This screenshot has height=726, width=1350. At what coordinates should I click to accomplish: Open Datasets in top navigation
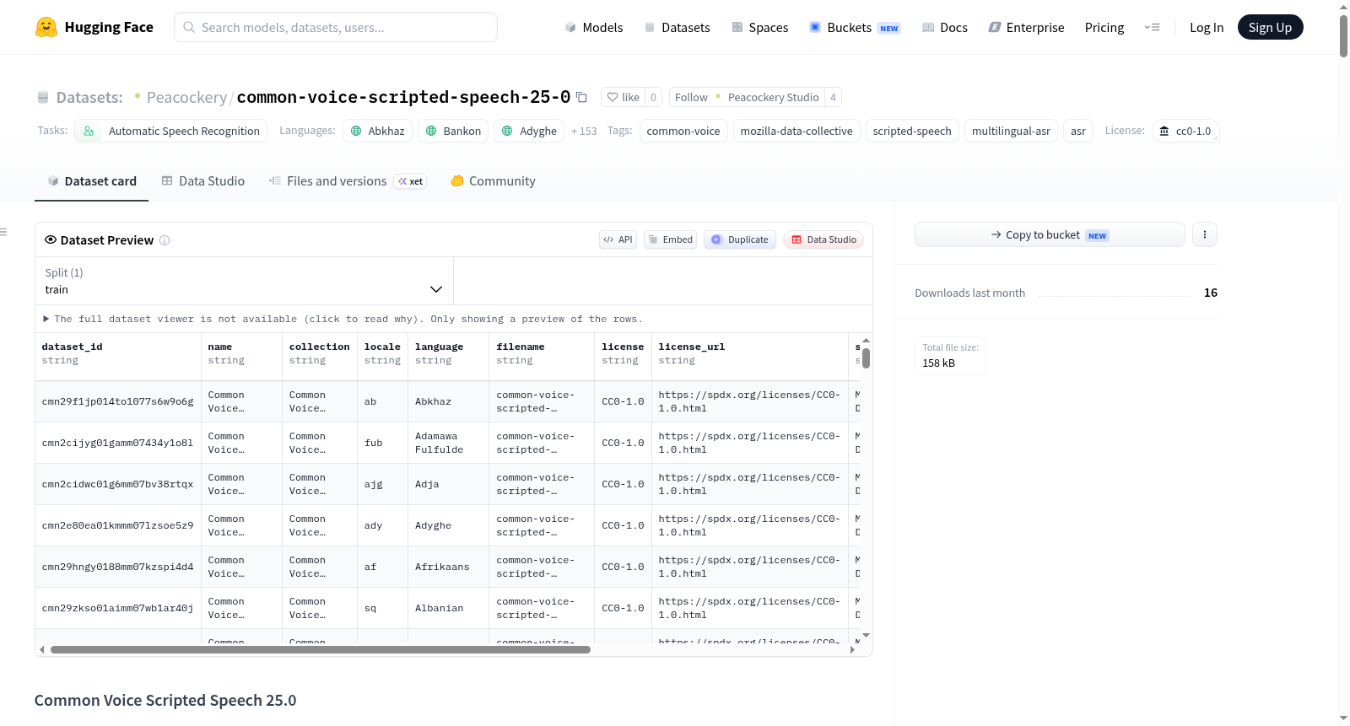[x=678, y=27]
